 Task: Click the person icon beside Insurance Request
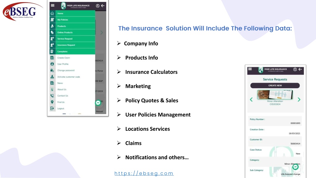[x=52, y=45]
